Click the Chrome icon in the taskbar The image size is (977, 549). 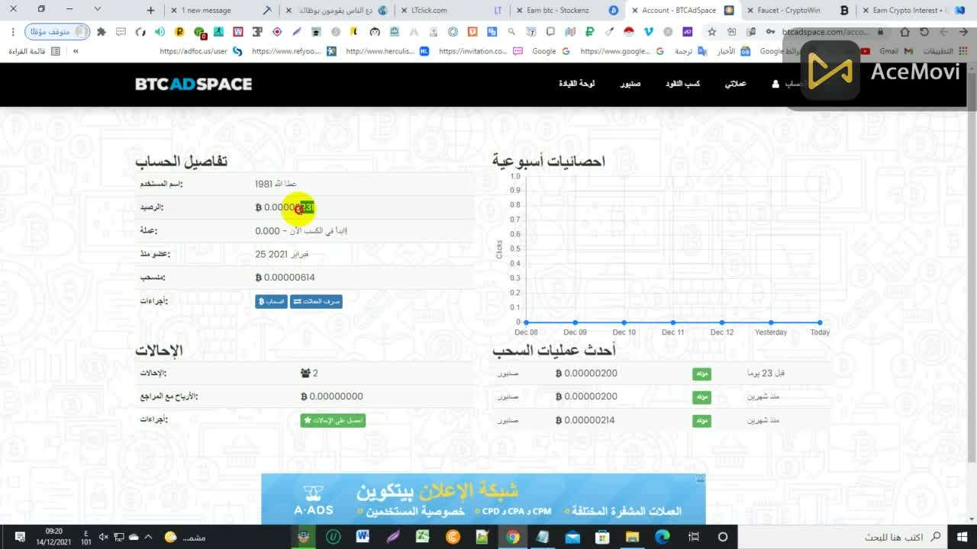coord(513,537)
